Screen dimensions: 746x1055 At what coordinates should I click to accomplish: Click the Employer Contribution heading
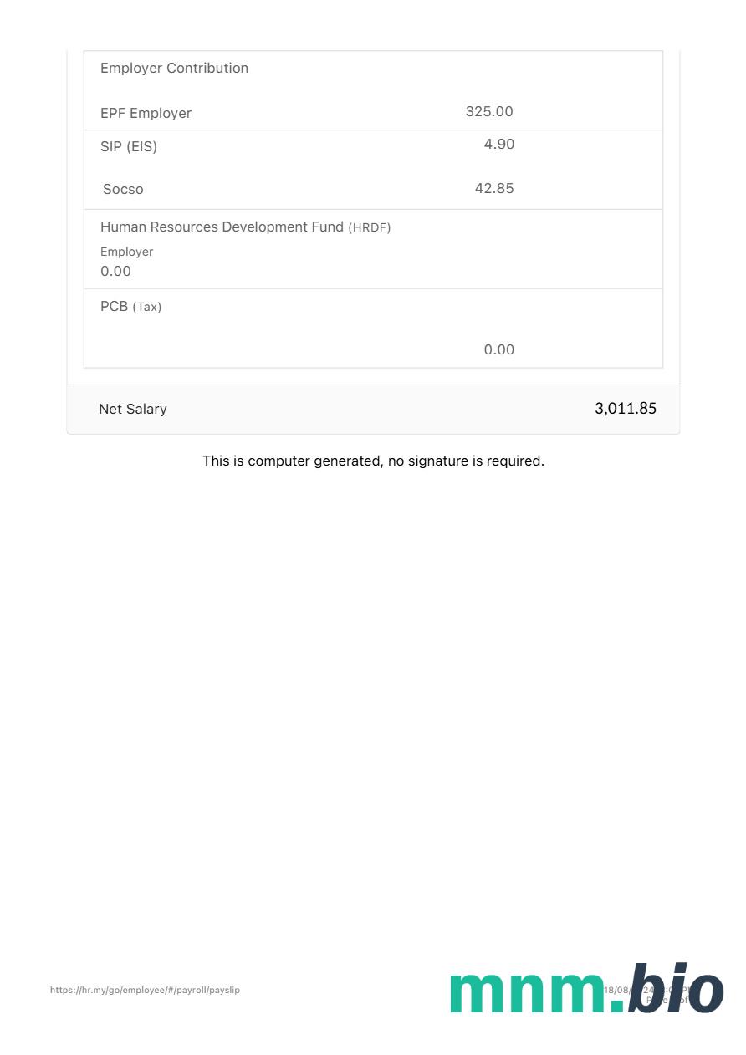(x=174, y=69)
